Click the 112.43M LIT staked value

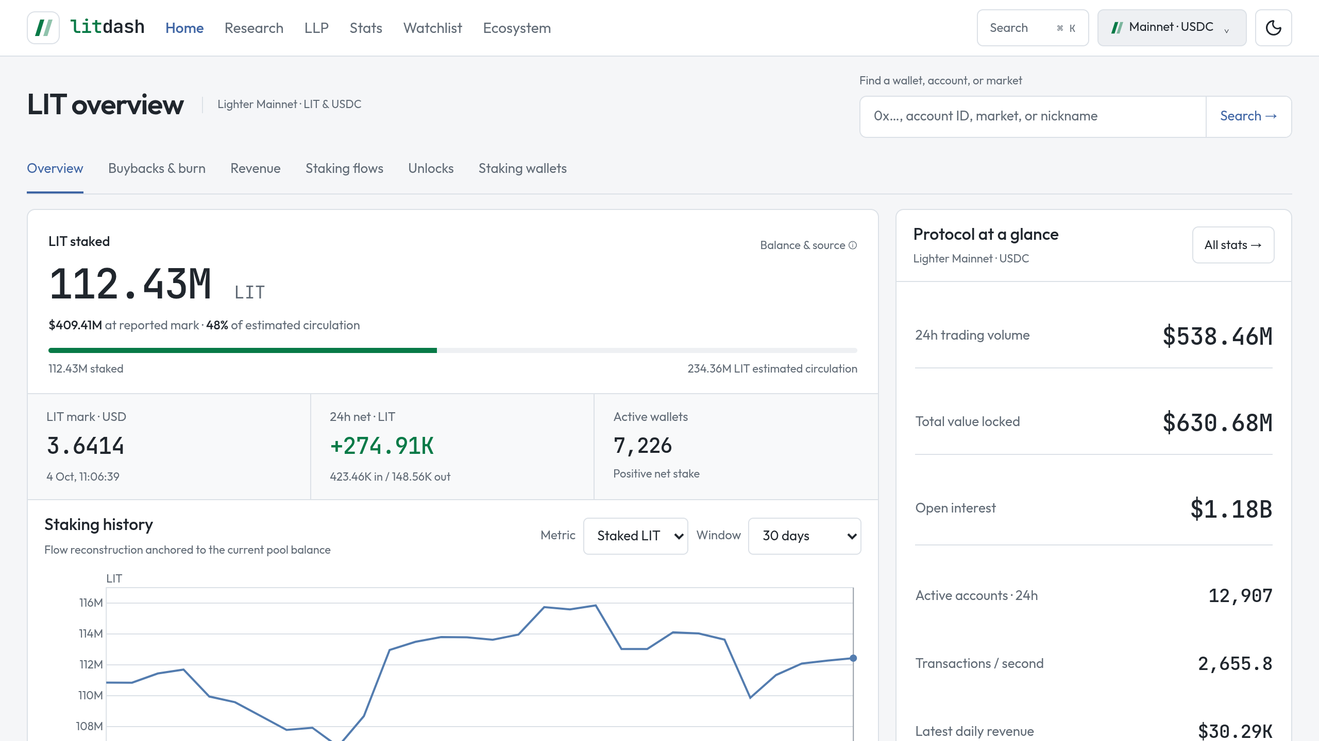130,284
